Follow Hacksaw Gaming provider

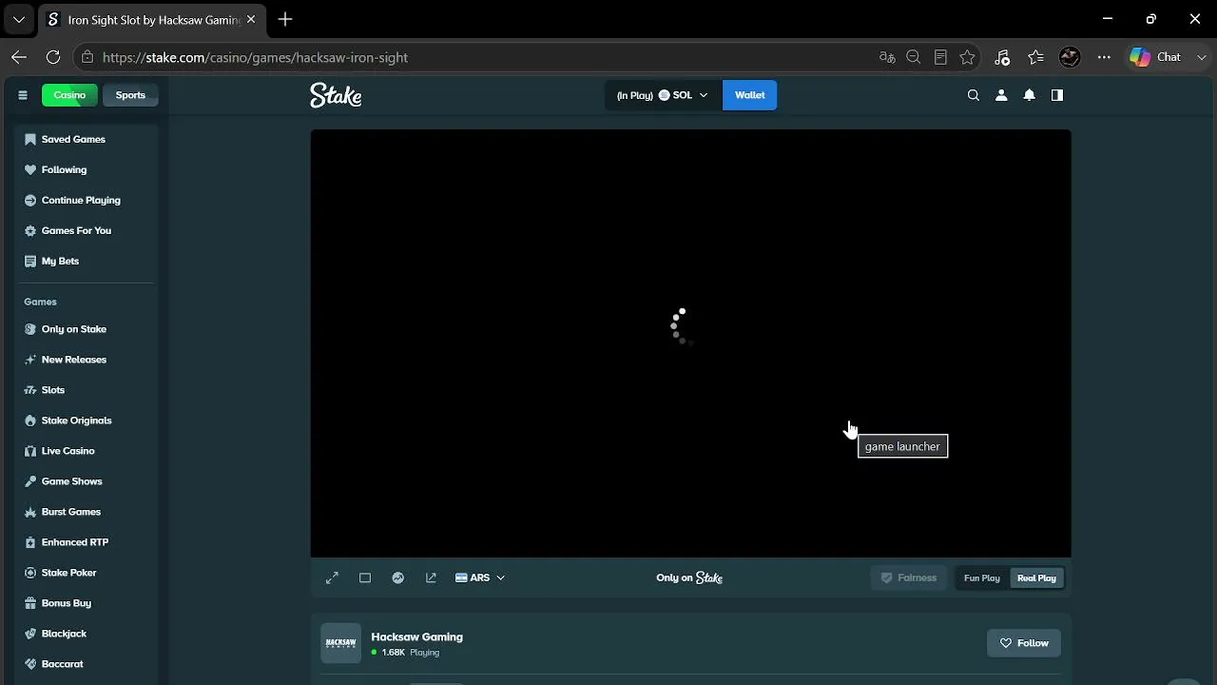tap(1024, 643)
